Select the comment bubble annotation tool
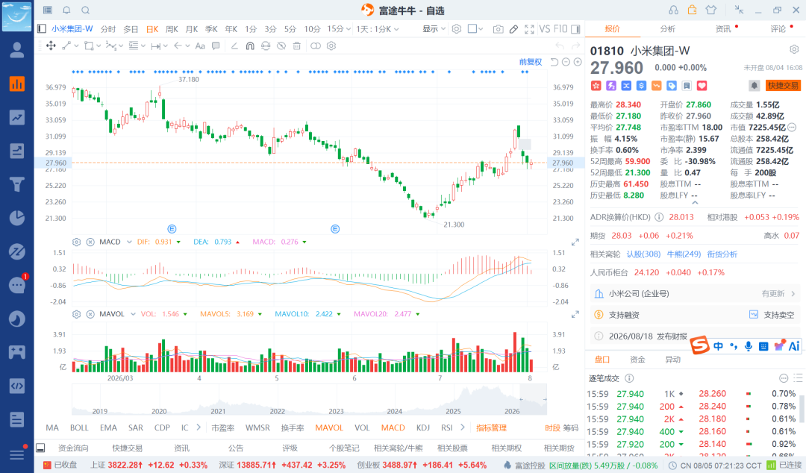Viewport: 806px width, 473px height. pos(216,46)
